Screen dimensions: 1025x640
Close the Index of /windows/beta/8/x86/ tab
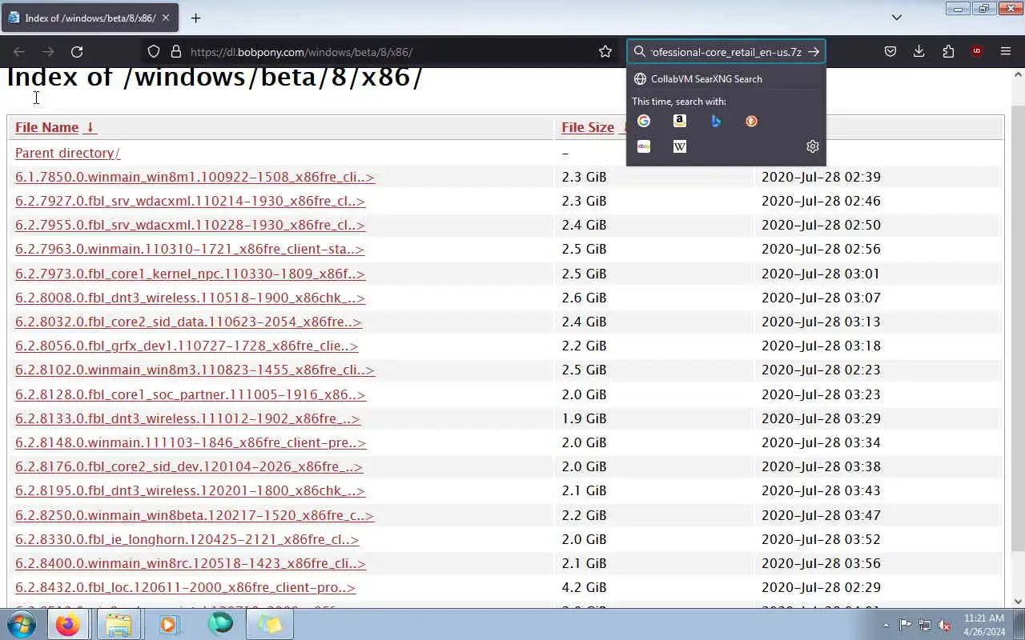coord(166,18)
